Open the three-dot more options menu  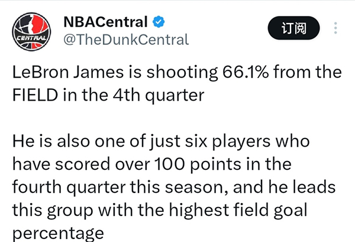336,28
